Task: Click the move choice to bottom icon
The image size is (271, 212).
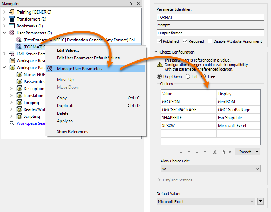Action: 205,152
